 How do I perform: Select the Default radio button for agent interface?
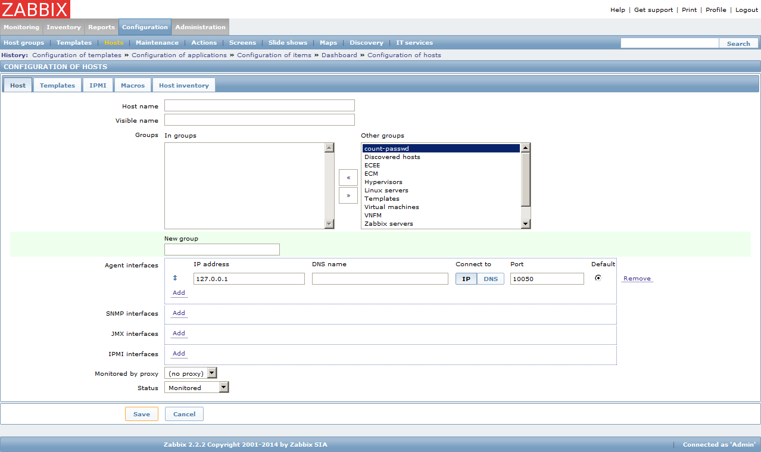click(598, 278)
